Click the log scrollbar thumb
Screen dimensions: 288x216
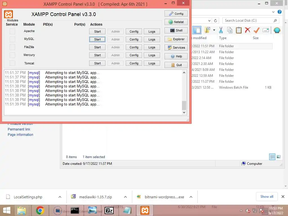pyautogui.click(x=184, y=105)
